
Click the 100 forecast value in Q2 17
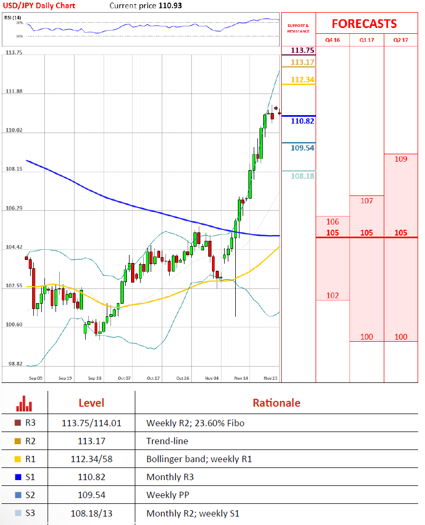(x=401, y=337)
